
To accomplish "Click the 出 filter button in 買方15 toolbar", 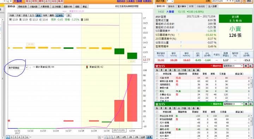I will [x=179, y=70].
